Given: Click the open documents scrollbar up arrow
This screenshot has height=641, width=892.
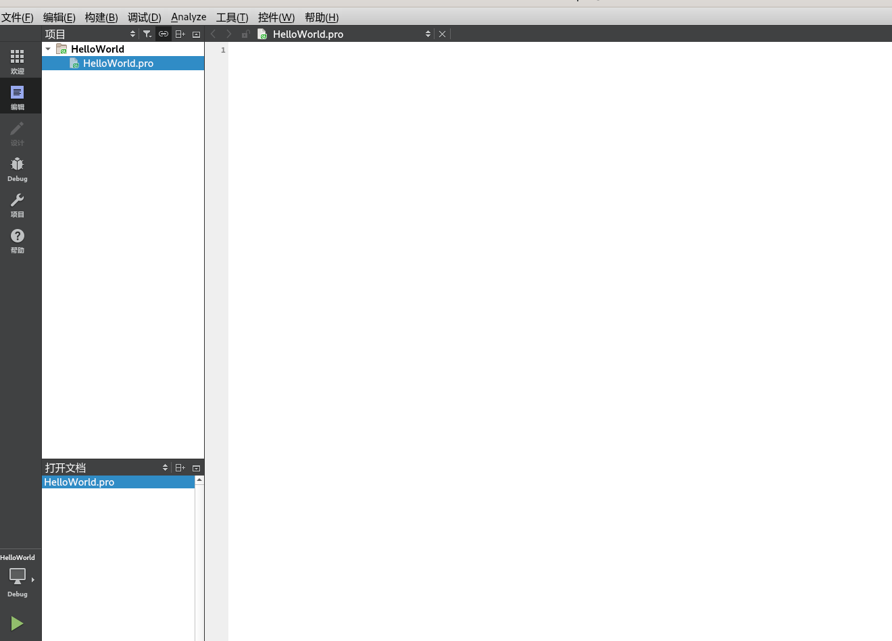Looking at the screenshot, I should coord(199,480).
